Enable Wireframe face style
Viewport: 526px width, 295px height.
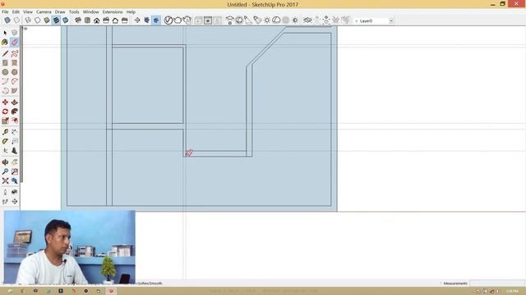pyautogui.click(x=28, y=20)
